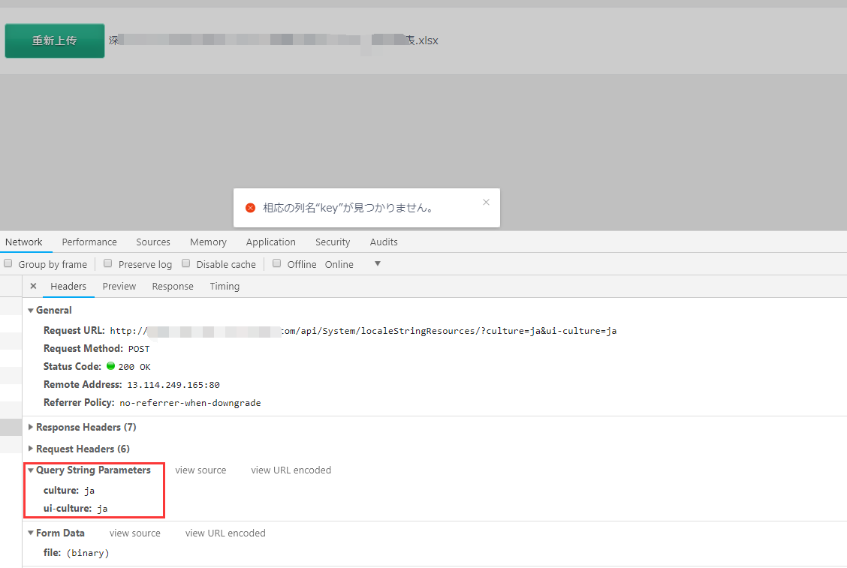Screen dimensions: 847x568
Task: Toggle the Group by frame checkbox
Action: (x=8, y=263)
